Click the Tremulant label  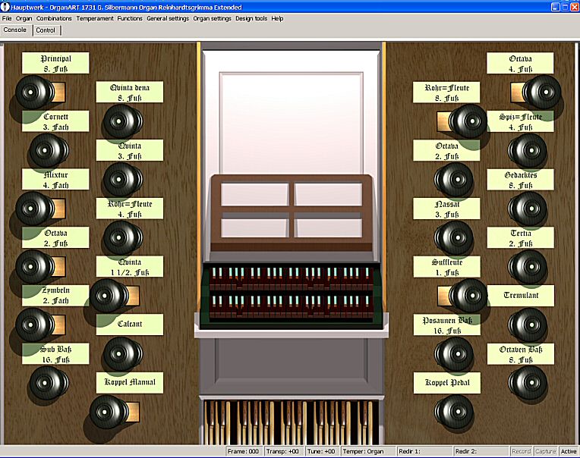[521, 296]
